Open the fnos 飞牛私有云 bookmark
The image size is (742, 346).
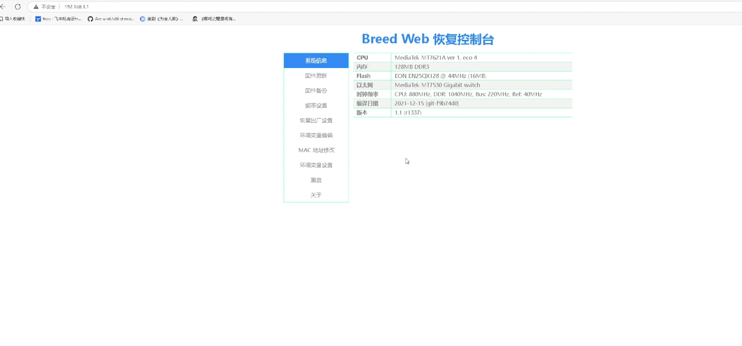[58, 19]
